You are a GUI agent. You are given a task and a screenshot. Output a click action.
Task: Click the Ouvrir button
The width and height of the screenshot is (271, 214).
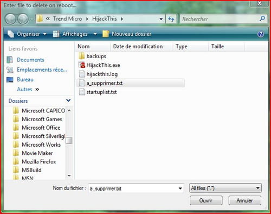[206, 200]
